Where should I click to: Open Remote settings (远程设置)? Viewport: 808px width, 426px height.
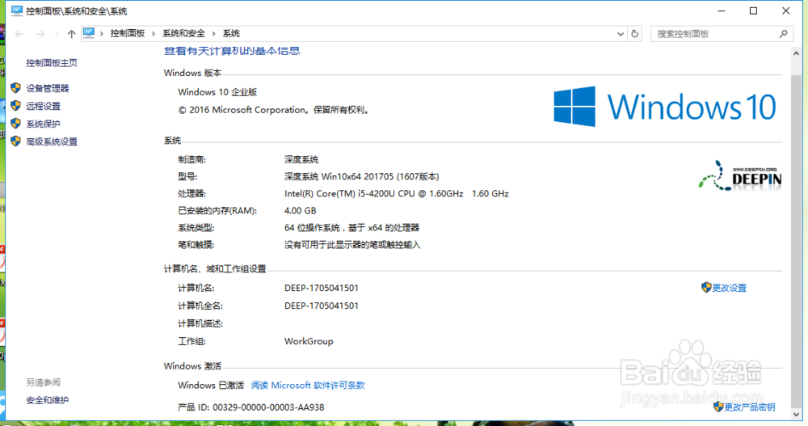[44, 106]
